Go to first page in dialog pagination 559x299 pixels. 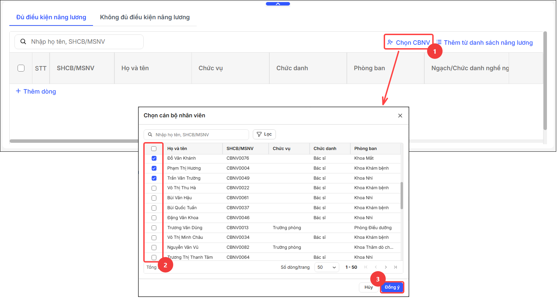pyautogui.click(x=366, y=267)
